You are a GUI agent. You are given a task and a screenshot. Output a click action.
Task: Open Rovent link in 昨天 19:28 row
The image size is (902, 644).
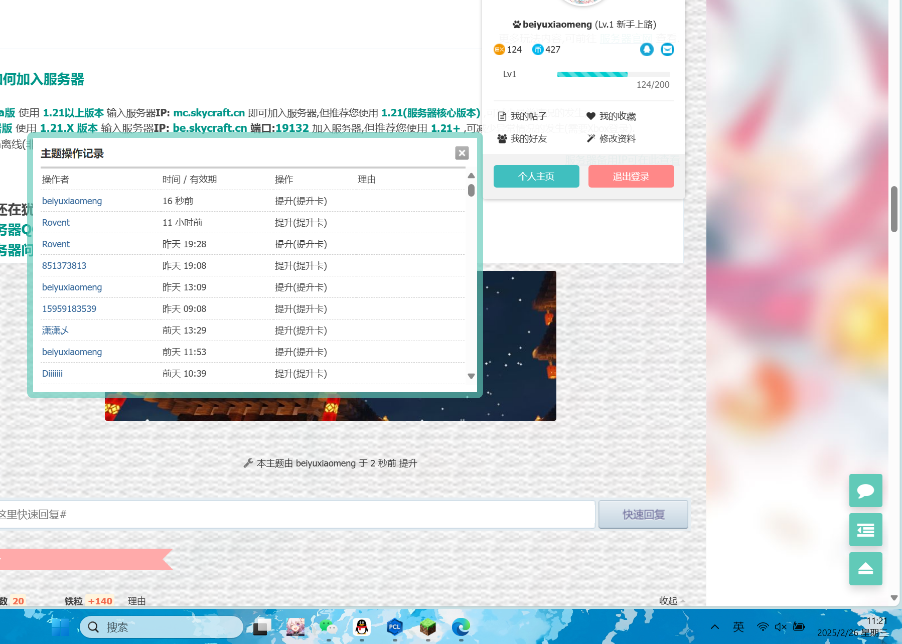(56, 244)
